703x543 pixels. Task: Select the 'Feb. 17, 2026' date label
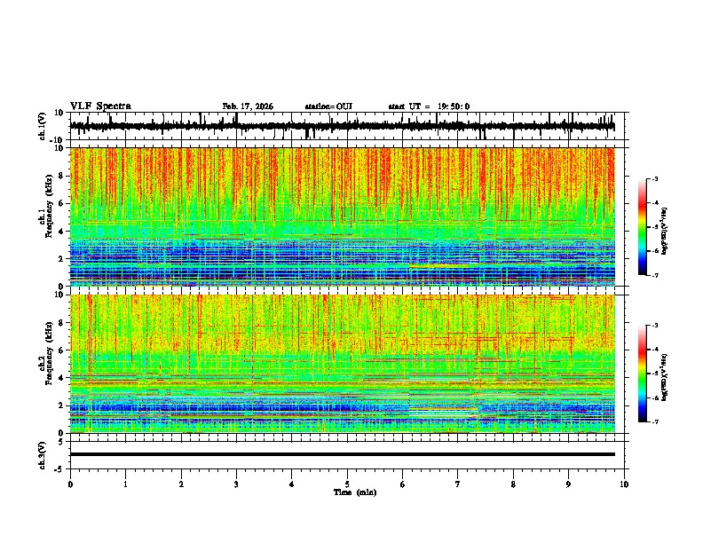[x=248, y=106]
